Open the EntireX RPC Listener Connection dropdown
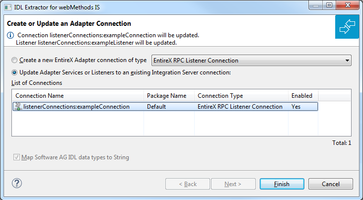Viewport: 363px width, 200px height. click(251, 61)
